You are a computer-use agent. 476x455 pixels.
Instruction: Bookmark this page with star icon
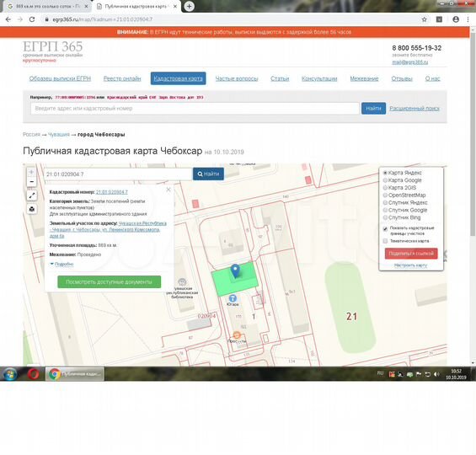[x=424, y=19]
